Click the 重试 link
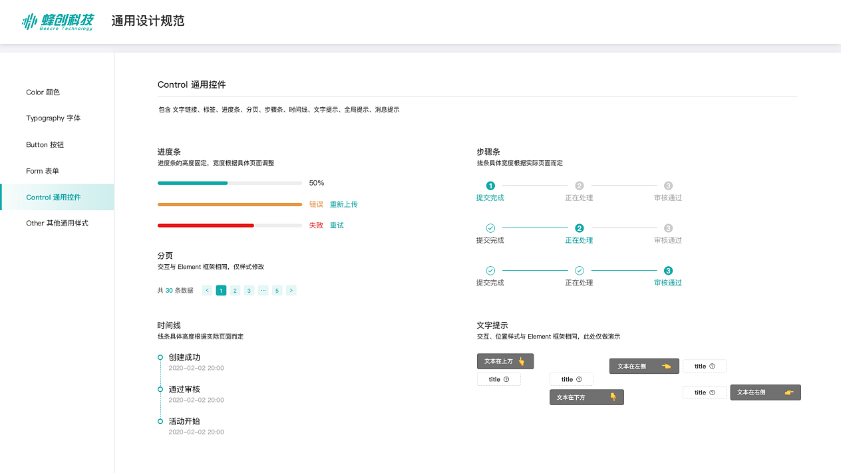Screen dimensions: 841x473 coord(336,225)
